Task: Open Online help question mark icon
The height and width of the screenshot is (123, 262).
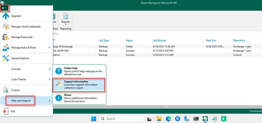Action: pos(59,71)
